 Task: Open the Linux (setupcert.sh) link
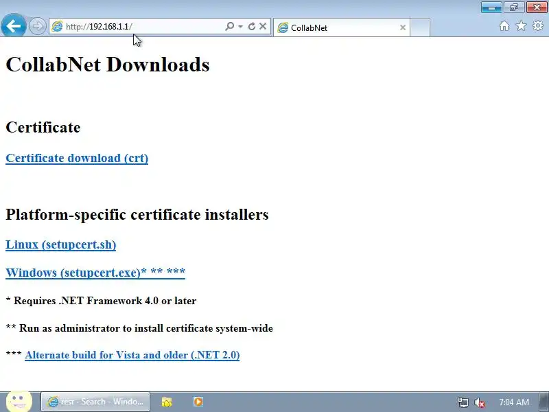coord(61,244)
